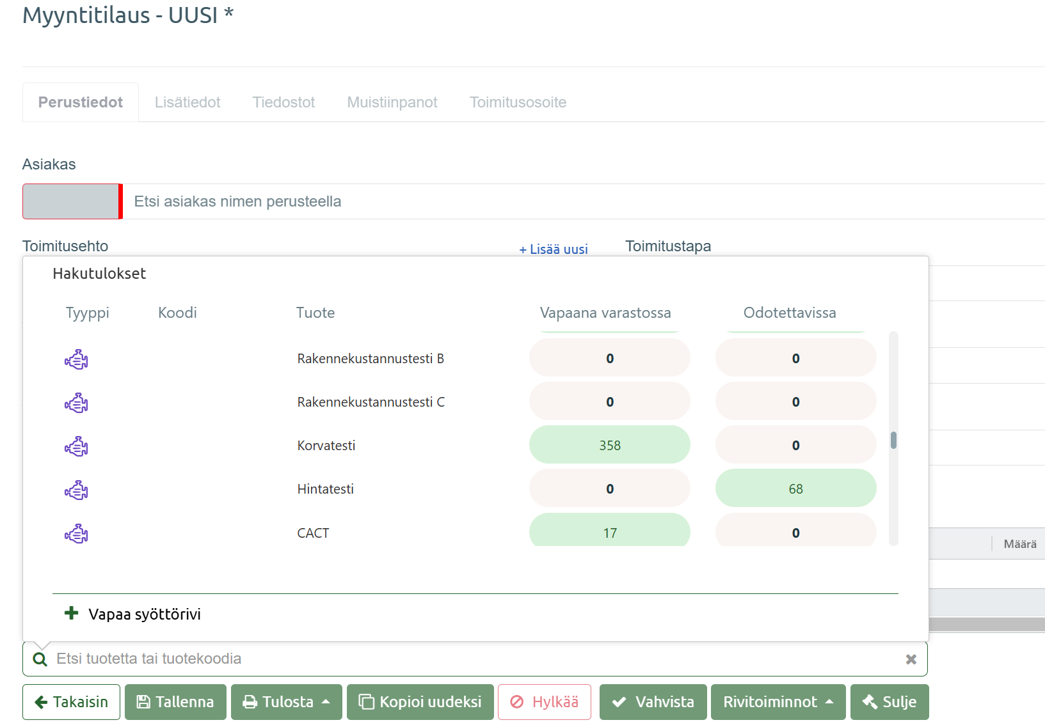Switch to the Lisätiedot tab
1045x727 pixels.
point(187,102)
